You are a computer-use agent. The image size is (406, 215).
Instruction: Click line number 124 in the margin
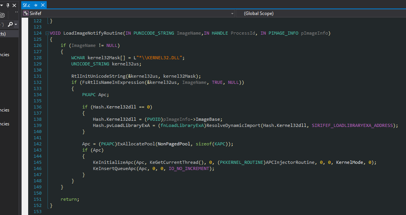tap(37, 33)
